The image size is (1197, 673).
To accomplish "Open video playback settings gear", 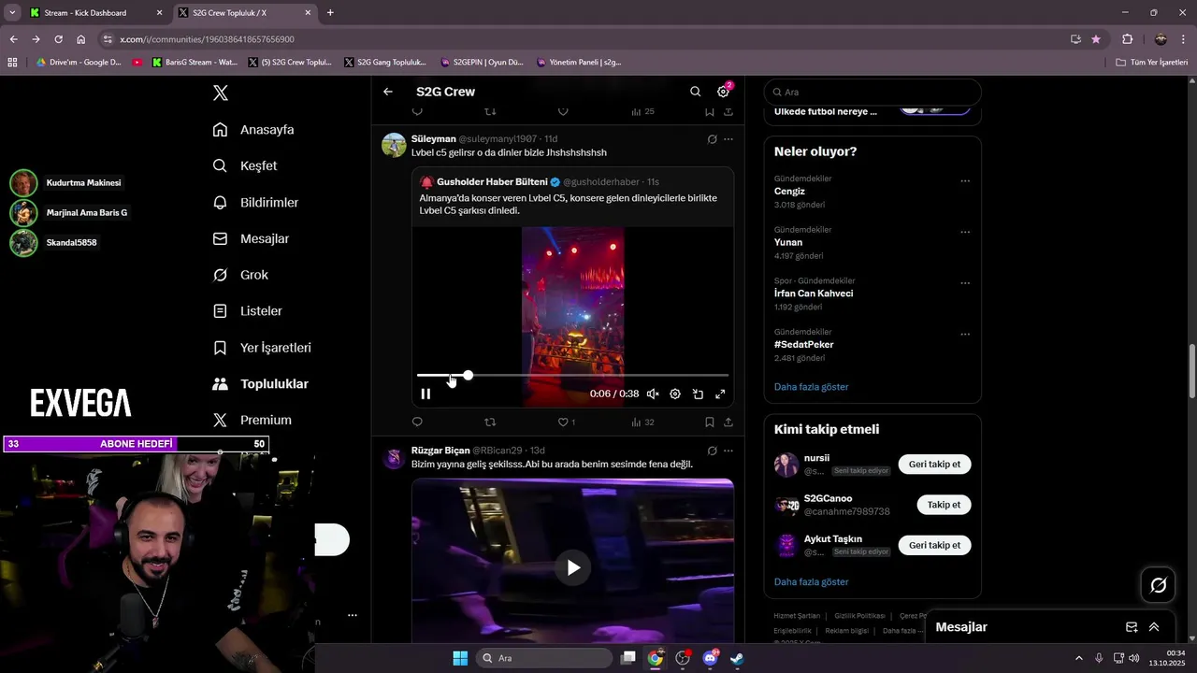I will click(x=675, y=394).
